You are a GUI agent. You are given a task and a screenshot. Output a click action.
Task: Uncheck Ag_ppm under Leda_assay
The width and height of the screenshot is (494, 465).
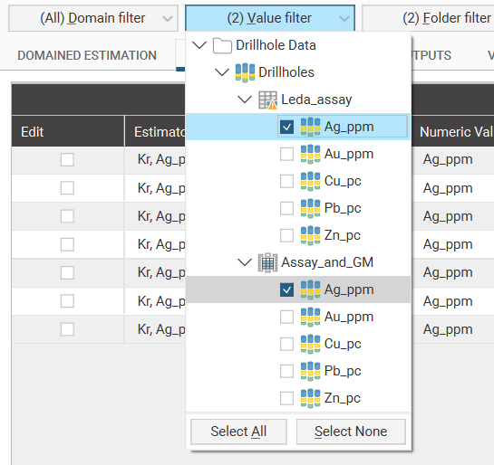pos(286,127)
